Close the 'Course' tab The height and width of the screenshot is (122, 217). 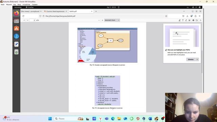point(66,11)
